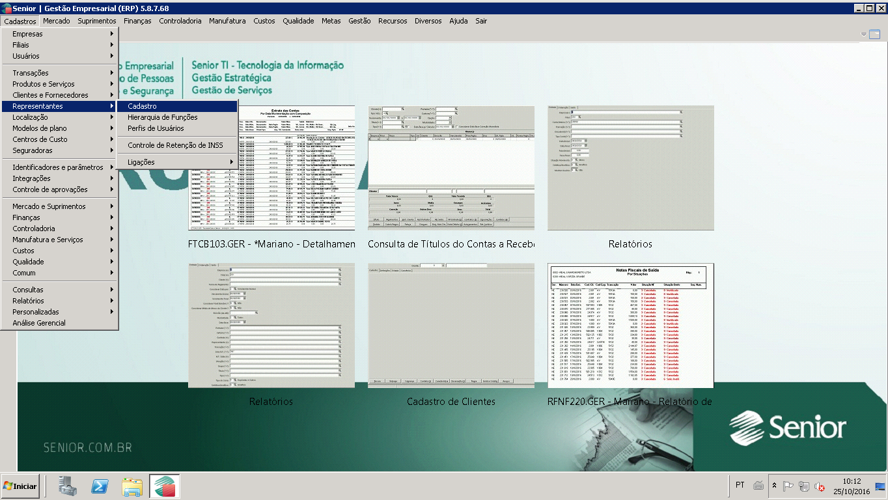The image size is (888, 500).
Task: Open the Action Center flag icon
Action: (788, 486)
